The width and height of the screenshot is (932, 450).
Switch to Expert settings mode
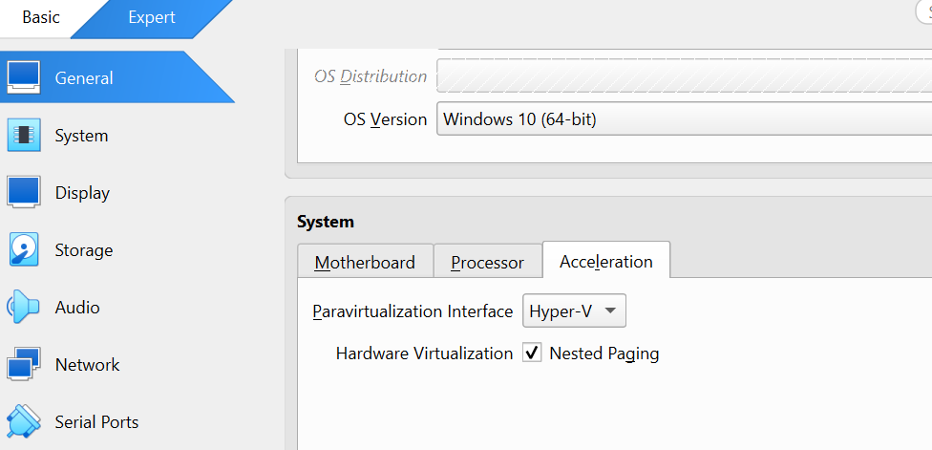[x=152, y=17]
